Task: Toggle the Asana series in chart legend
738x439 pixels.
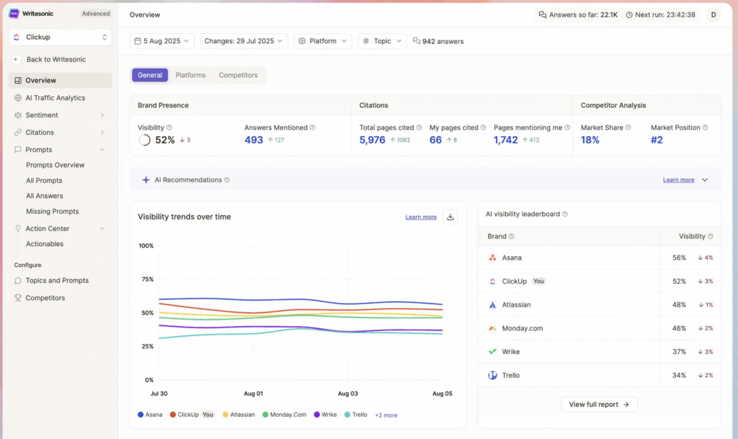Action: (x=150, y=415)
